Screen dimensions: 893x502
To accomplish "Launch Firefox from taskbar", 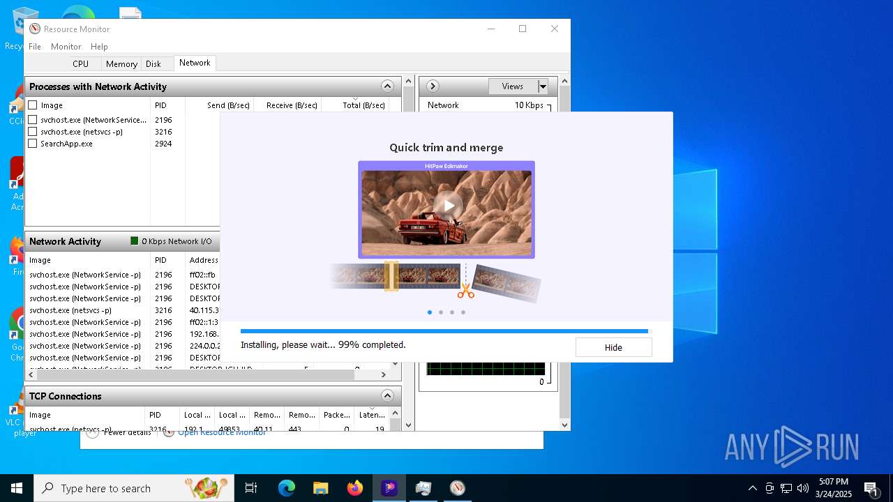I will [x=354, y=488].
